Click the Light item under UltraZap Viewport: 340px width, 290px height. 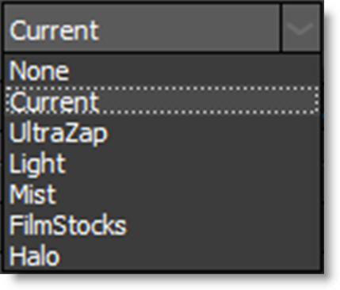pos(162,164)
